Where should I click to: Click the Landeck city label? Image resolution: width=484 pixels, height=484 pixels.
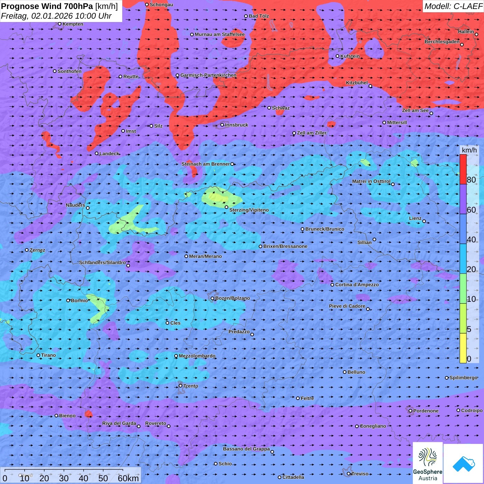(109, 153)
